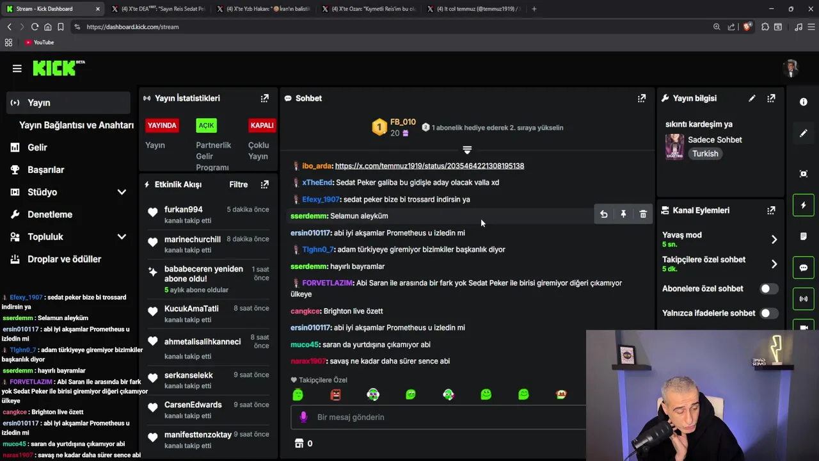
Task: Click the browser share icon in address bar
Action: (x=731, y=27)
